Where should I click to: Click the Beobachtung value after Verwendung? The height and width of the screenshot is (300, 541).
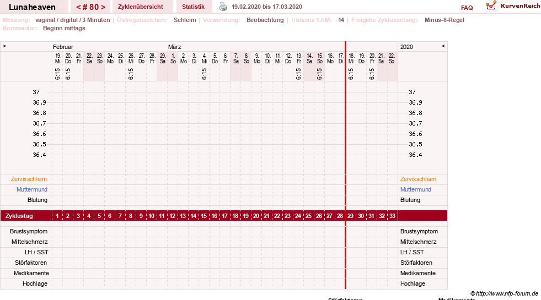(265, 20)
